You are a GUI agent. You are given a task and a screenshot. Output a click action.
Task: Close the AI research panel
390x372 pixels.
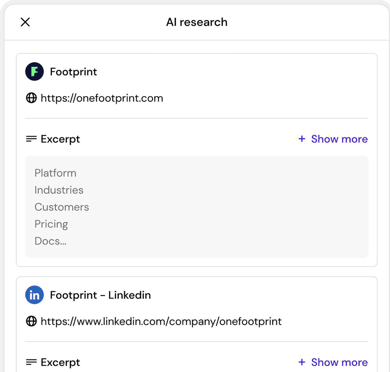coord(25,22)
